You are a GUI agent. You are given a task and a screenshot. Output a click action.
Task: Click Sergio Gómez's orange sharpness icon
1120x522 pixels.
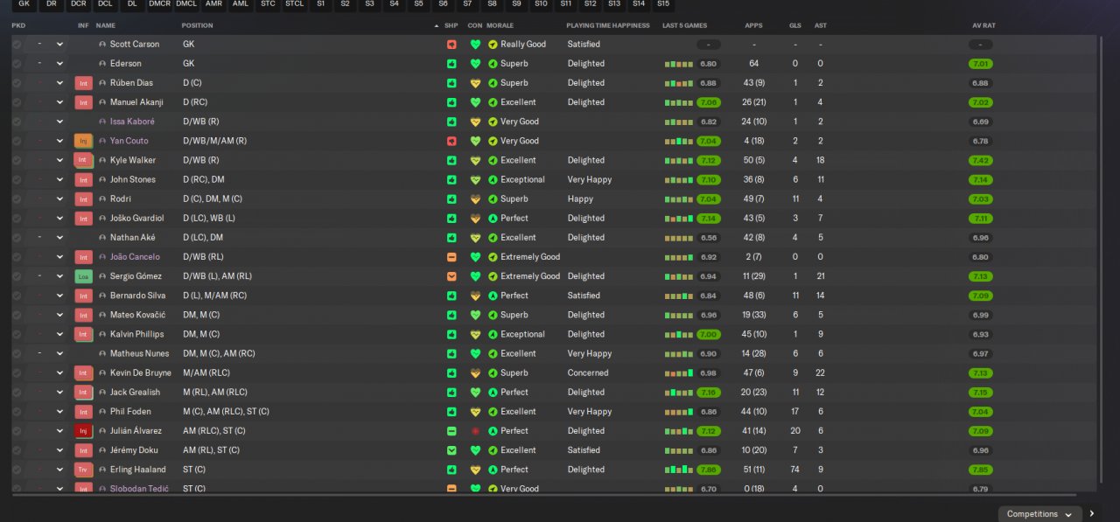coord(451,276)
